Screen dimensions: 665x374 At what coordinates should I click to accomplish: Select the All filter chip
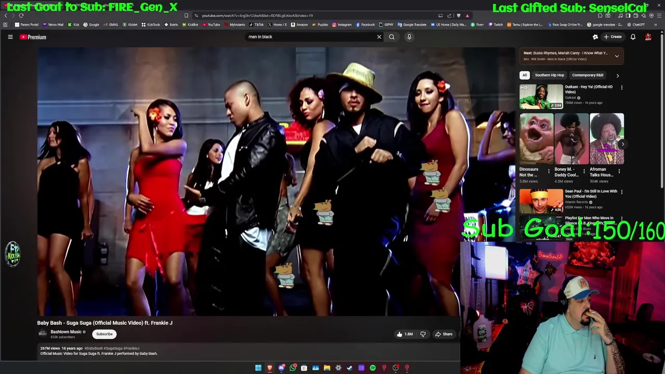525,75
